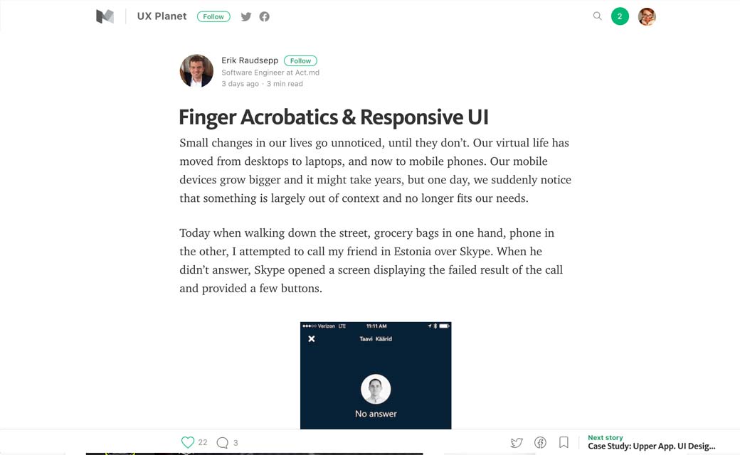Open UX Planet's Facebook page in header
The image size is (740, 455).
[x=264, y=16]
